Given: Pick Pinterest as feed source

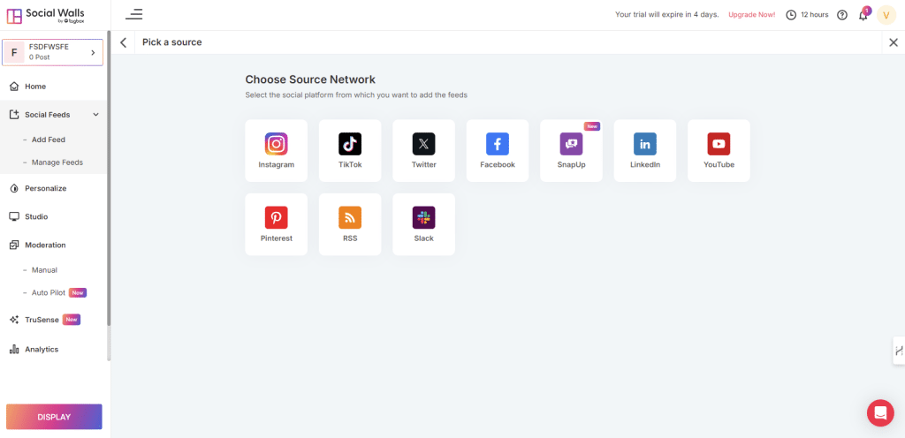Looking at the screenshot, I should tap(276, 224).
